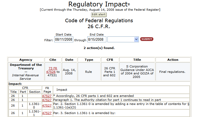Select 'Accordingly, 26 CFR parts 1 and 602' impact text
The width and height of the screenshot is (206, 117).
pyautogui.click(x=93, y=96)
